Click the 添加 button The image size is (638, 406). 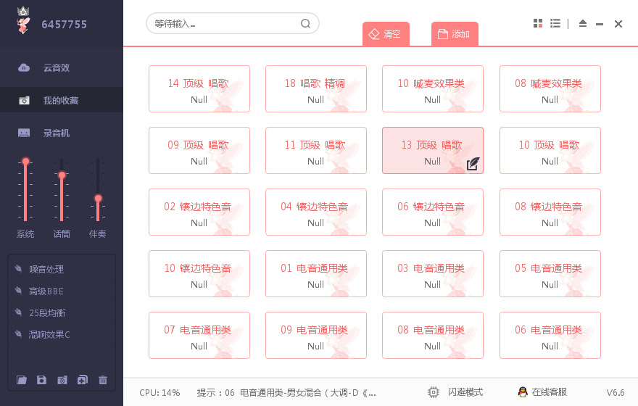(x=455, y=34)
